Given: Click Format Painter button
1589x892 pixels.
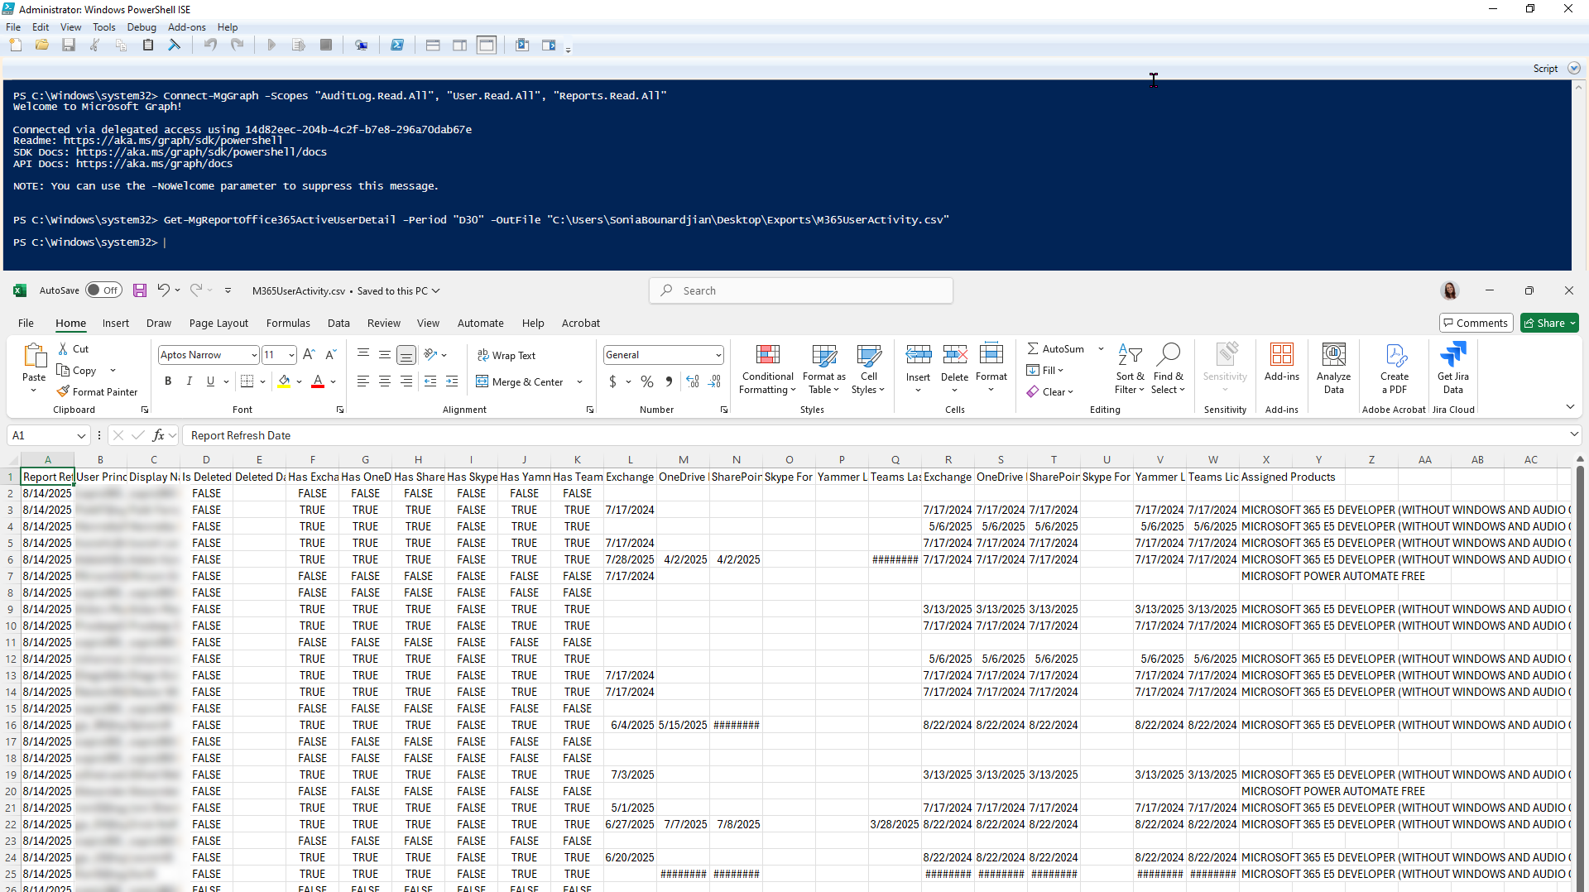Looking at the screenshot, I should [98, 392].
